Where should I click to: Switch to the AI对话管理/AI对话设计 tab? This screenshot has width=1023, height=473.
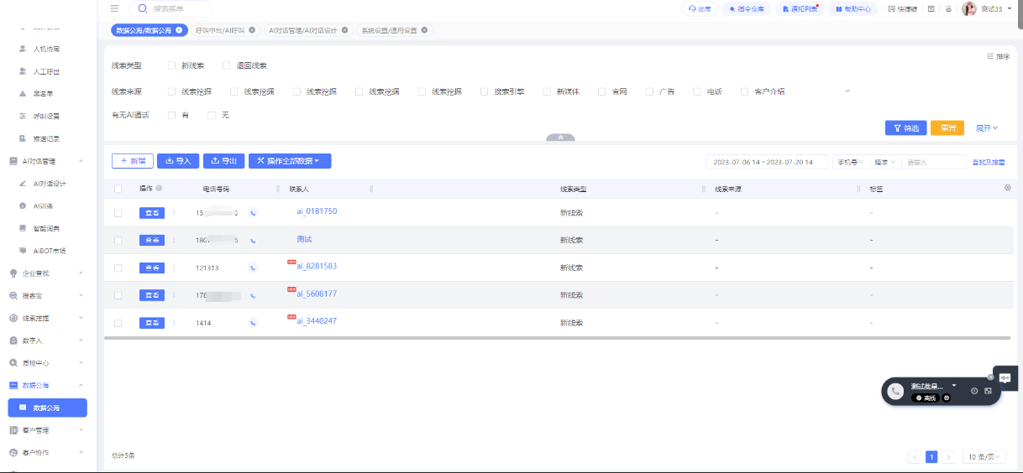pyautogui.click(x=302, y=30)
